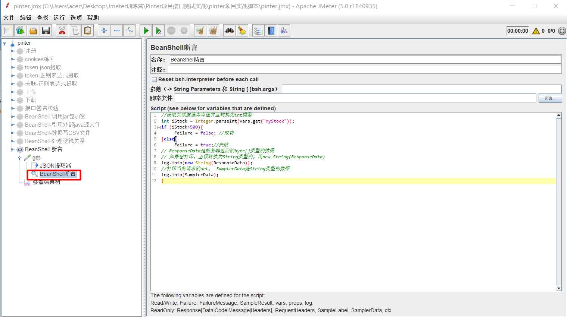
Task: Click the log.info(SamplerData); script line
Action: point(190,175)
